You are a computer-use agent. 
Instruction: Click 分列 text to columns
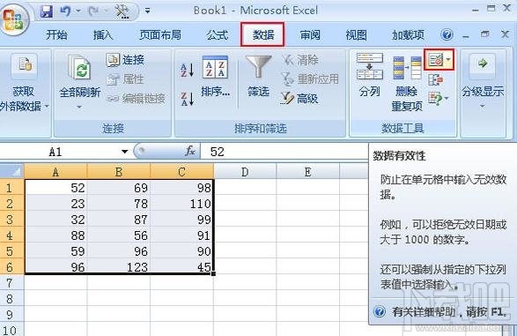(370, 75)
